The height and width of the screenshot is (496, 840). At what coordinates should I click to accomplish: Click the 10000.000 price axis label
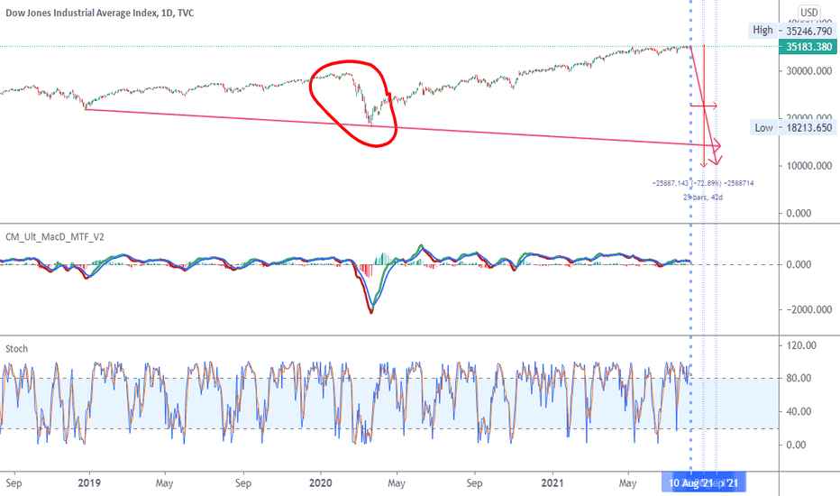pyautogui.click(x=809, y=166)
